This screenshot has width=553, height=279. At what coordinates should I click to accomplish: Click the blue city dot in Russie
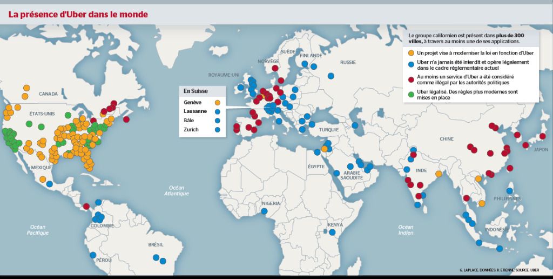click(331, 76)
